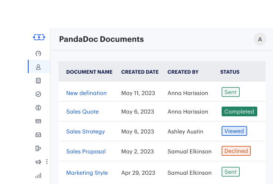Open the companies building icon
This screenshot has width=273, height=184.
(38, 81)
